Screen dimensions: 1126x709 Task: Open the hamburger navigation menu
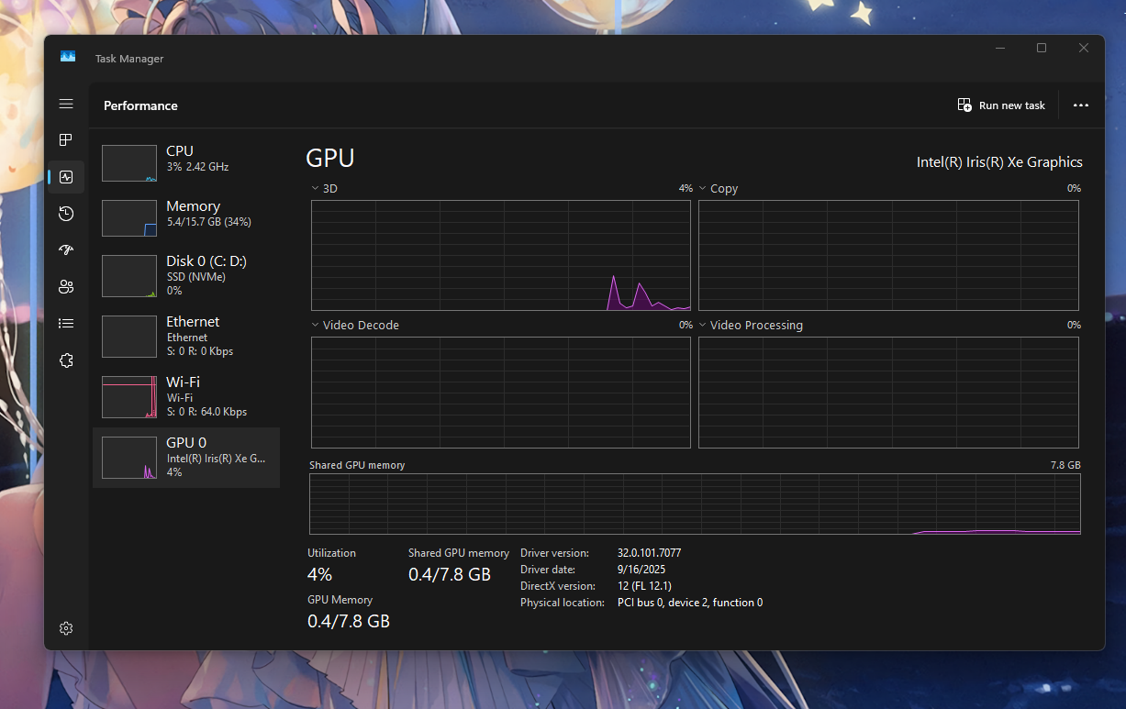tap(66, 104)
